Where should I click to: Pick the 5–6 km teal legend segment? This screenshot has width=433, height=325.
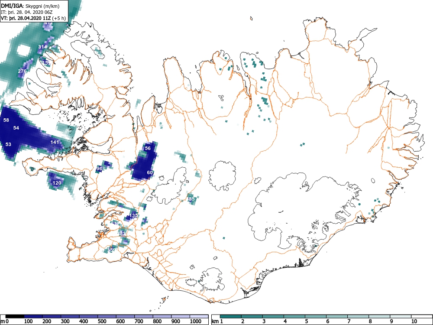coord(316,316)
